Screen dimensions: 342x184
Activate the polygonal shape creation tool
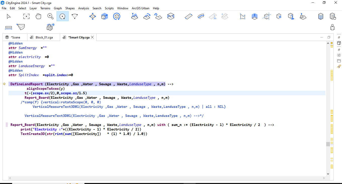point(242,16)
